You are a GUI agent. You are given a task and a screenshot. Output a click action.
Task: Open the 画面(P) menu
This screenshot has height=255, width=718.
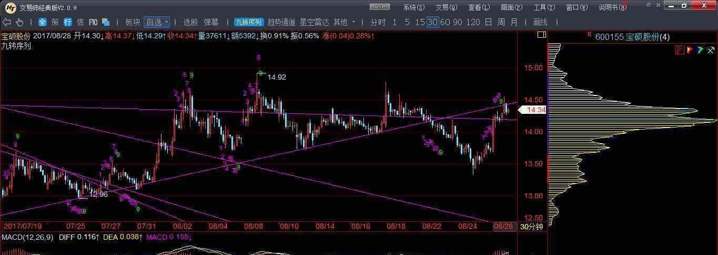coord(512,7)
